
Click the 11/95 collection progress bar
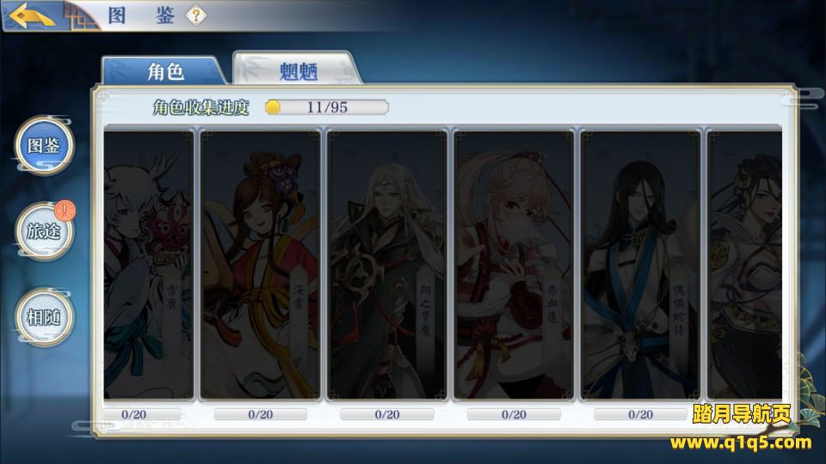pyautogui.click(x=327, y=107)
